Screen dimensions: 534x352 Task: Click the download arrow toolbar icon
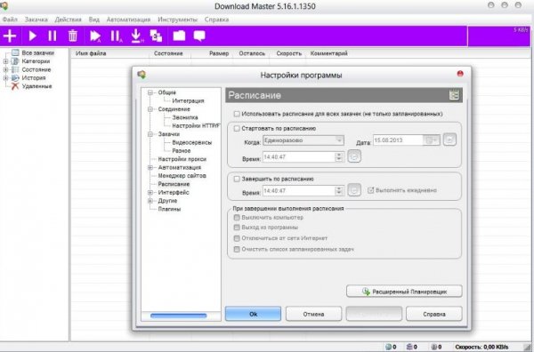136,36
